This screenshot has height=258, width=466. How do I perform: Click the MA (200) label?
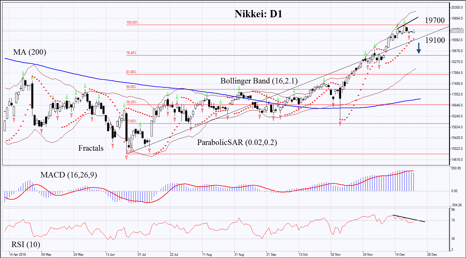(x=30, y=52)
